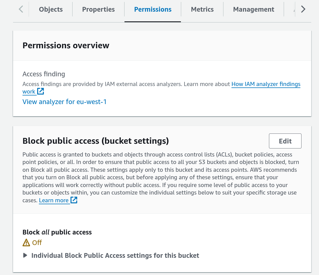Click the Permissions overview heading
The height and width of the screenshot is (275, 319).
66,45
